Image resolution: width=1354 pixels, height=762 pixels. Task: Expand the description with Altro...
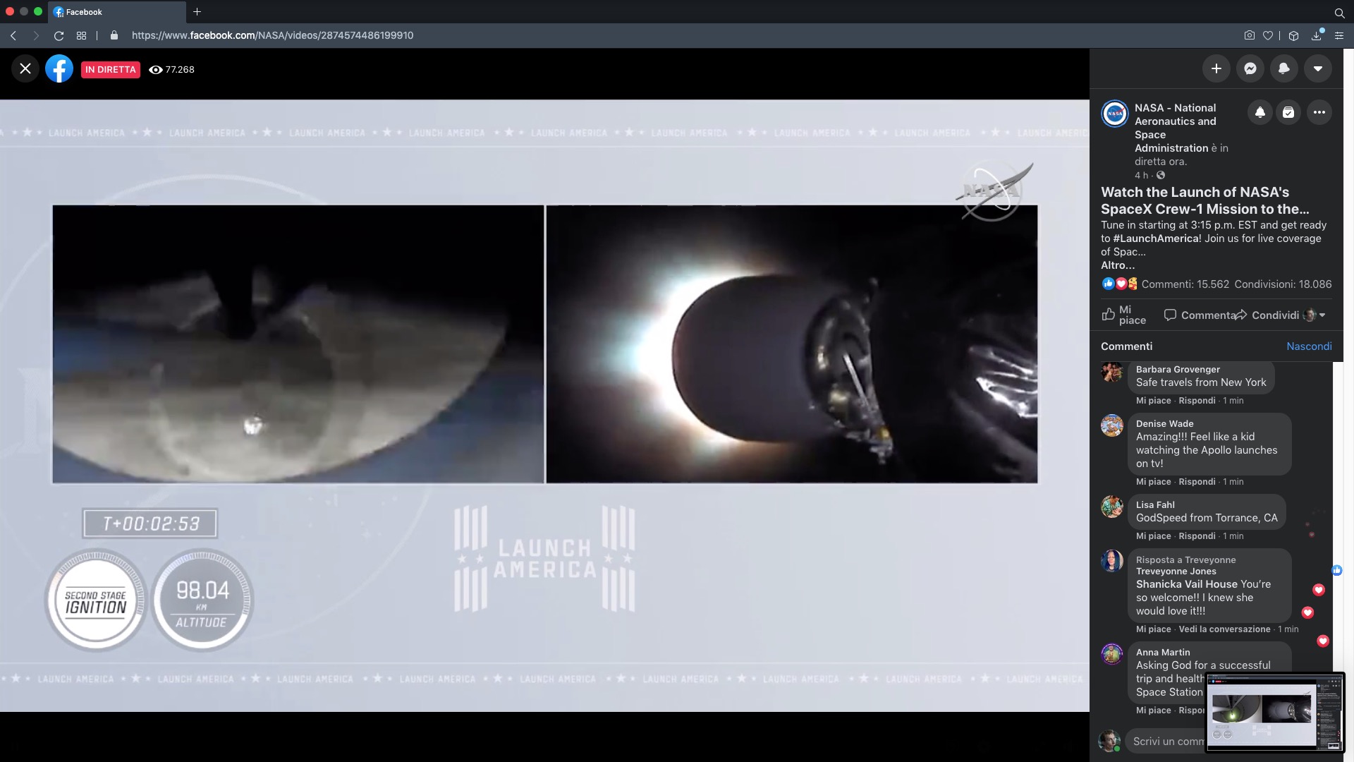tap(1118, 265)
